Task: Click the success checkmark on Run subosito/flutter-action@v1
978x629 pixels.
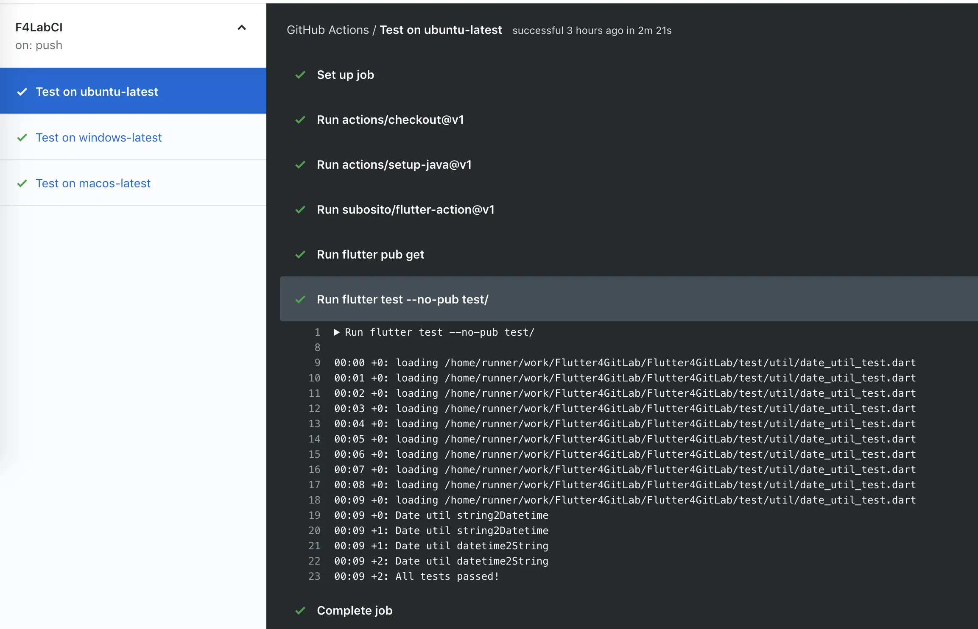Action: point(301,209)
